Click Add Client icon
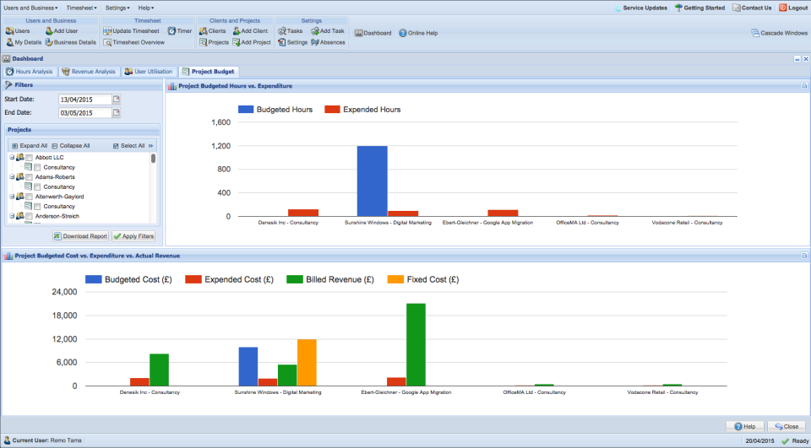The height and width of the screenshot is (448, 811). [250, 31]
